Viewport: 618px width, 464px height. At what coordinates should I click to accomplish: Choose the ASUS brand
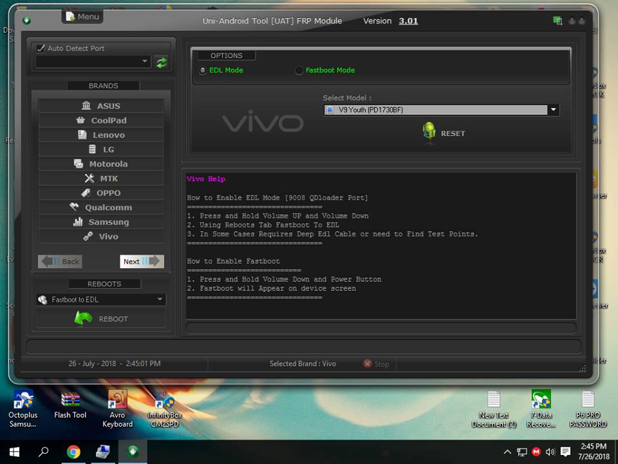tap(101, 106)
